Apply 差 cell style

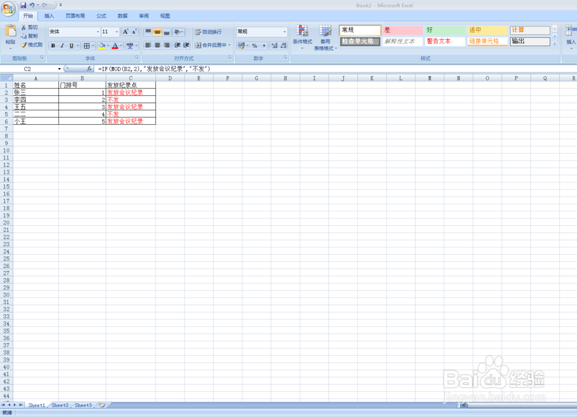point(403,30)
